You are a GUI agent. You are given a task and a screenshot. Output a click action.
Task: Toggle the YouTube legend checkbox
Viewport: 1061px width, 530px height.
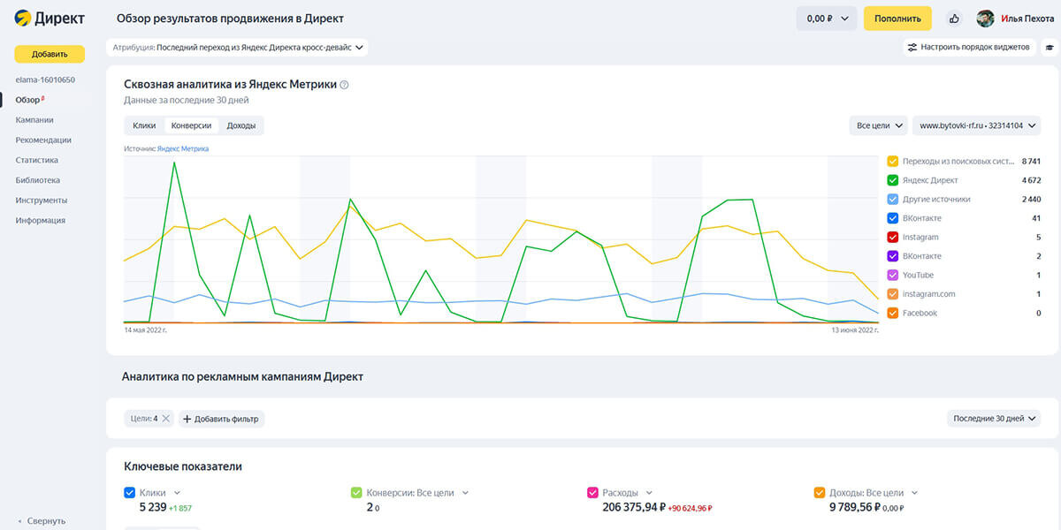[x=893, y=276]
